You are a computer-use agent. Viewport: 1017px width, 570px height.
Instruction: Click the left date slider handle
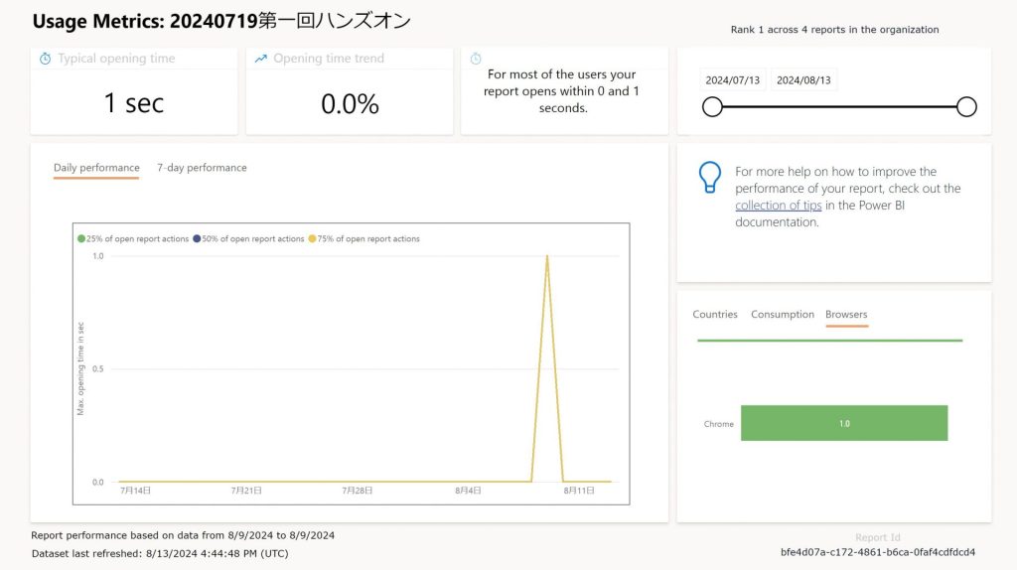[712, 107]
